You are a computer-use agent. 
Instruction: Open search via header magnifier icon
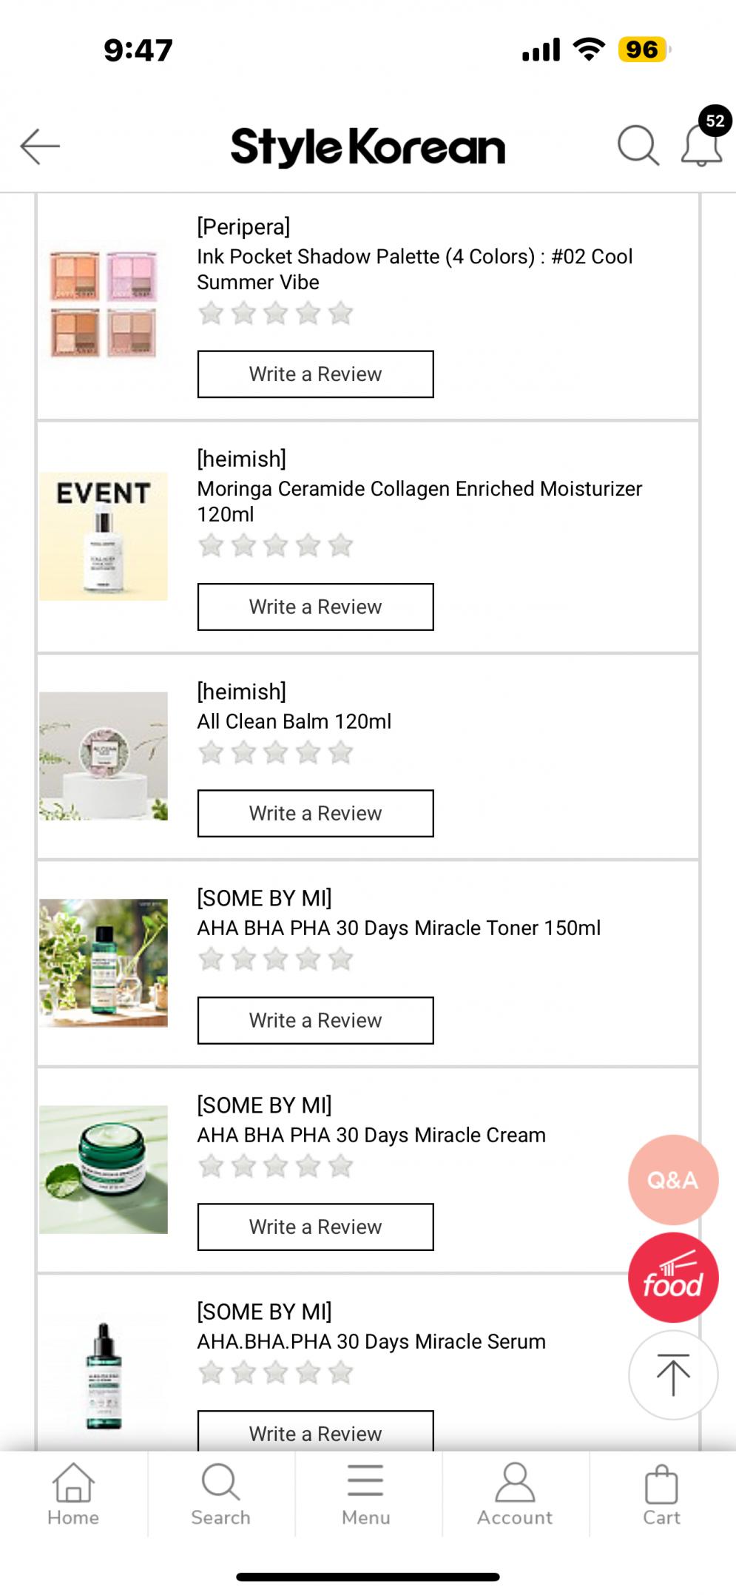coord(638,145)
